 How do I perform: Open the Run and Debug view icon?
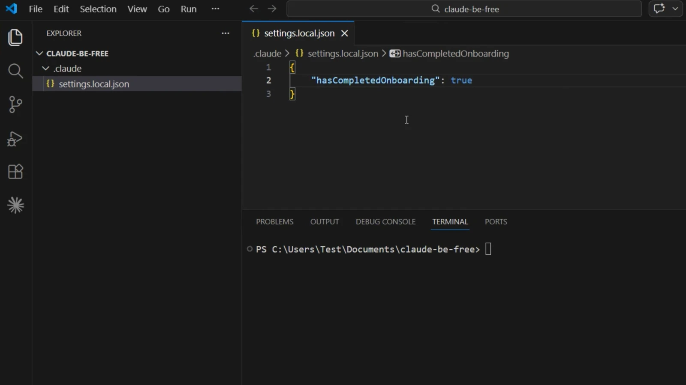click(15, 138)
